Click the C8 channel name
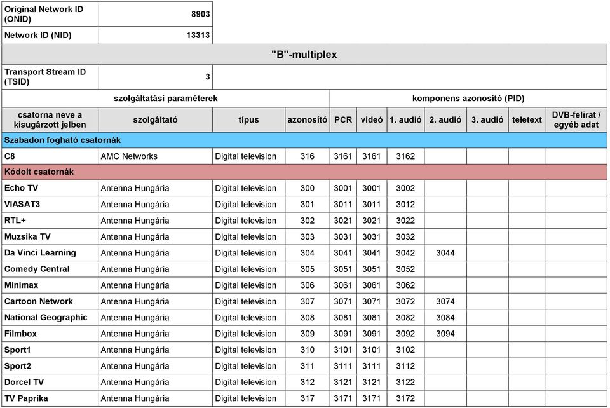Viewport: 610px width, 408px height. tap(10, 156)
